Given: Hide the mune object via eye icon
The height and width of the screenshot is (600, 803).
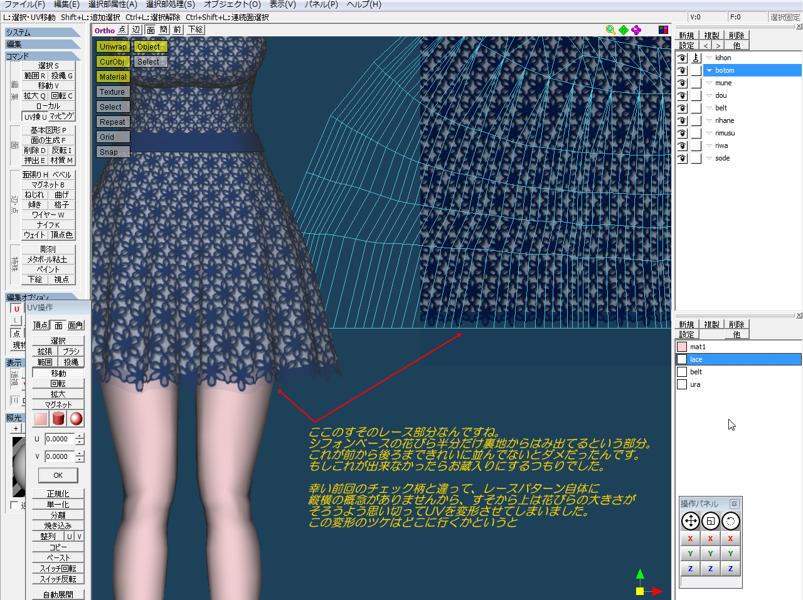Looking at the screenshot, I should [683, 83].
